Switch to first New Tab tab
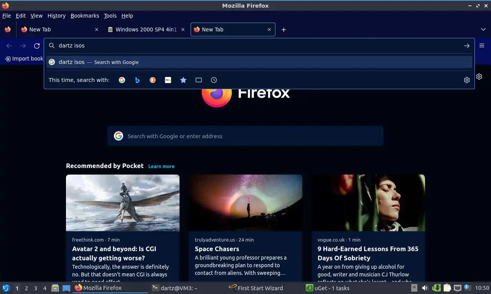491x294 pixels. click(59, 29)
